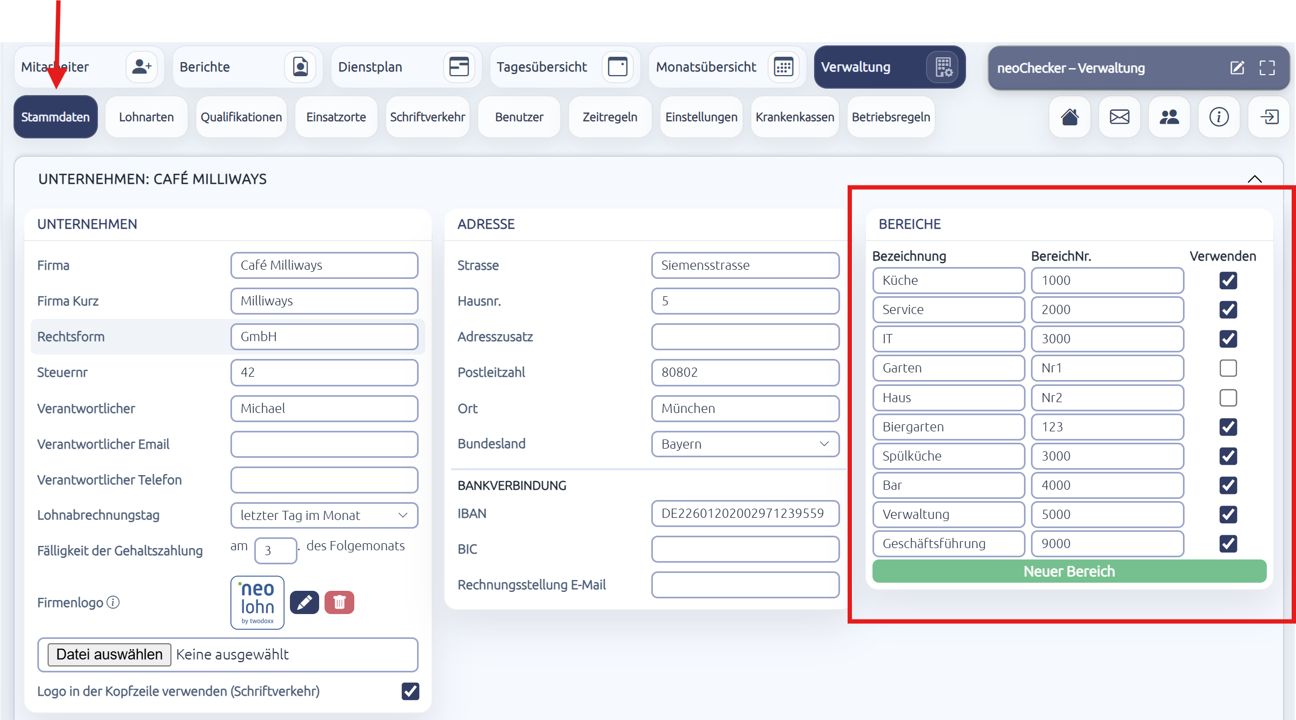This screenshot has height=720, width=1296.
Task: Open the Einsatzorte tab
Action: (336, 117)
